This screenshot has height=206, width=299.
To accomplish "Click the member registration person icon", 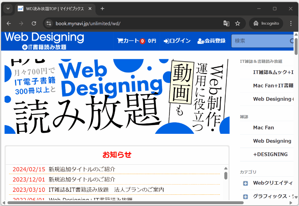I will point(200,41).
